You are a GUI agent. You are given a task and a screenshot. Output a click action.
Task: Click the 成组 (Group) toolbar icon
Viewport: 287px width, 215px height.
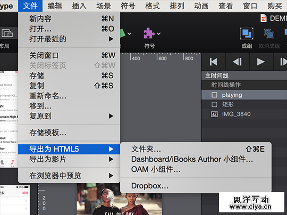pyautogui.click(x=247, y=34)
